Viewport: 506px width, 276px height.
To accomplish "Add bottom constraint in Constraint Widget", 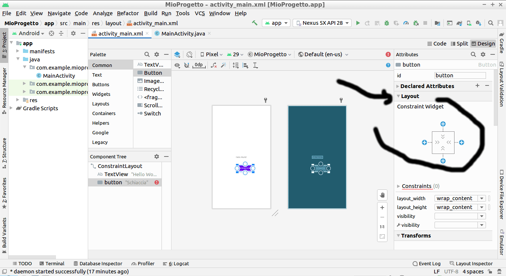I will tap(443, 161).
